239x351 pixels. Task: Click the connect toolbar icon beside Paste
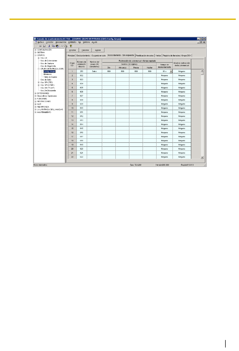62,46
